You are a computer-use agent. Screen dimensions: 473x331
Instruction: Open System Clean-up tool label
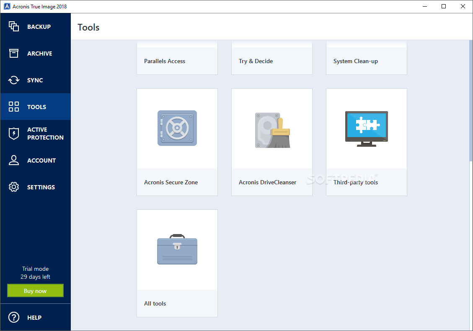356,61
